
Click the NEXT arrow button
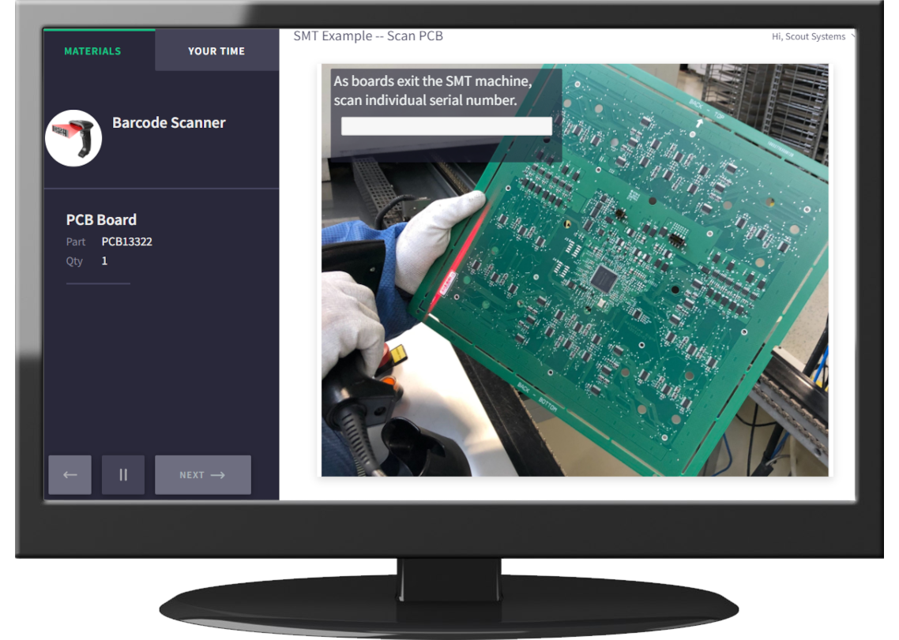point(202,475)
